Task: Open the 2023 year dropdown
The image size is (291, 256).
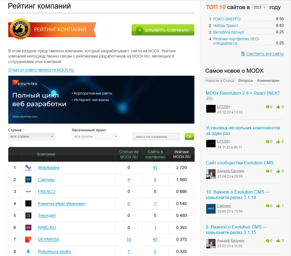Action: click(x=259, y=8)
